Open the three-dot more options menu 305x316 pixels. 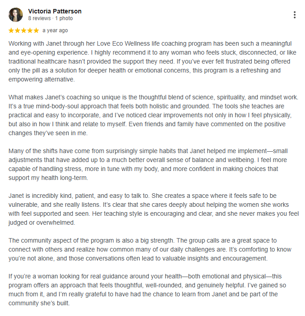click(295, 15)
